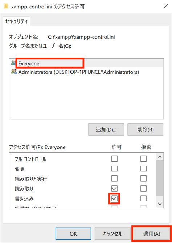The image size is (172, 243).
Task: Click the Administrators user group icon
Action: point(15,72)
